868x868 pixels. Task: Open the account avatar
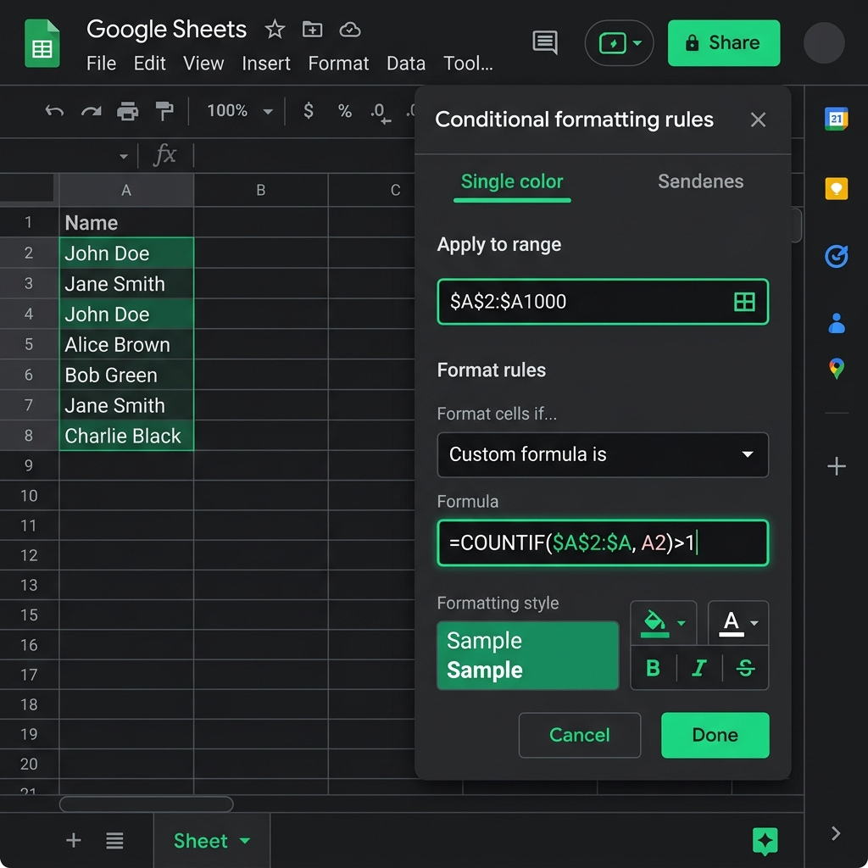[x=824, y=43]
